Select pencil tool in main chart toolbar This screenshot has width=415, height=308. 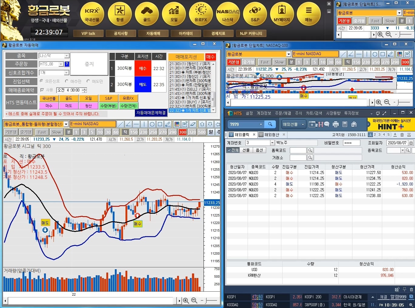(168, 124)
